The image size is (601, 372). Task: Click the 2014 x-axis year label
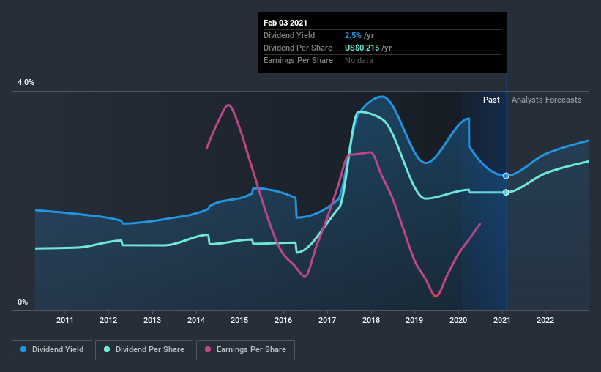[x=196, y=320]
